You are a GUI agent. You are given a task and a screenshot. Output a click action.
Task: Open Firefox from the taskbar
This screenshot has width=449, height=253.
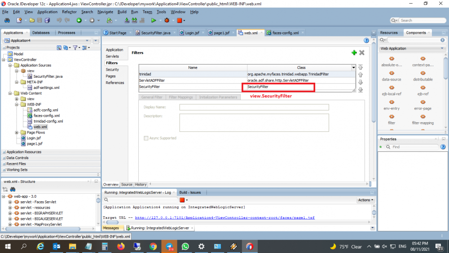(121, 246)
